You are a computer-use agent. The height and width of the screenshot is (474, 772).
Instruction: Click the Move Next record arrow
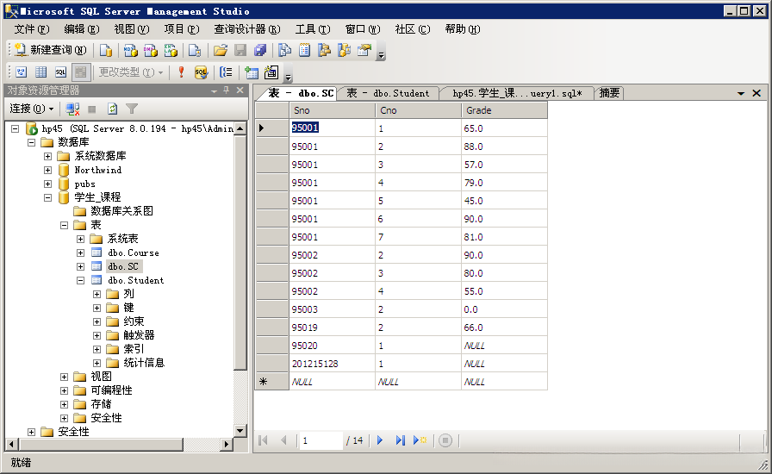click(x=380, y=440)
